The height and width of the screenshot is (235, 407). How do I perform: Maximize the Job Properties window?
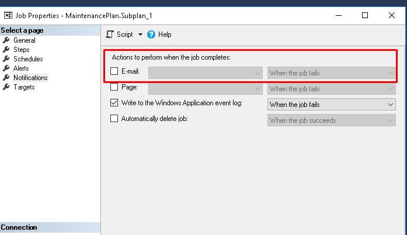click(x=365, y=15)
